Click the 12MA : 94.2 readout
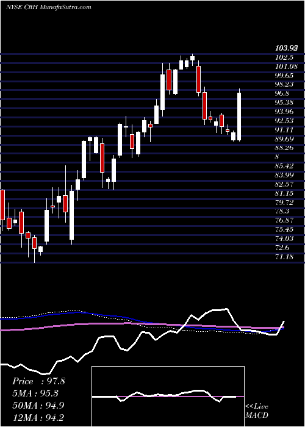The image size is (305, 427). tap(38, 417)
